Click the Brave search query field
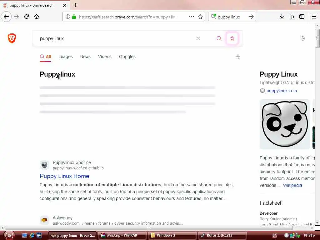This screenshot has width=320, height=240. coord(114,38)
